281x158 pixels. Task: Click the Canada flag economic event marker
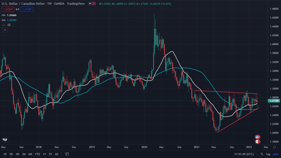pos(257,142)
